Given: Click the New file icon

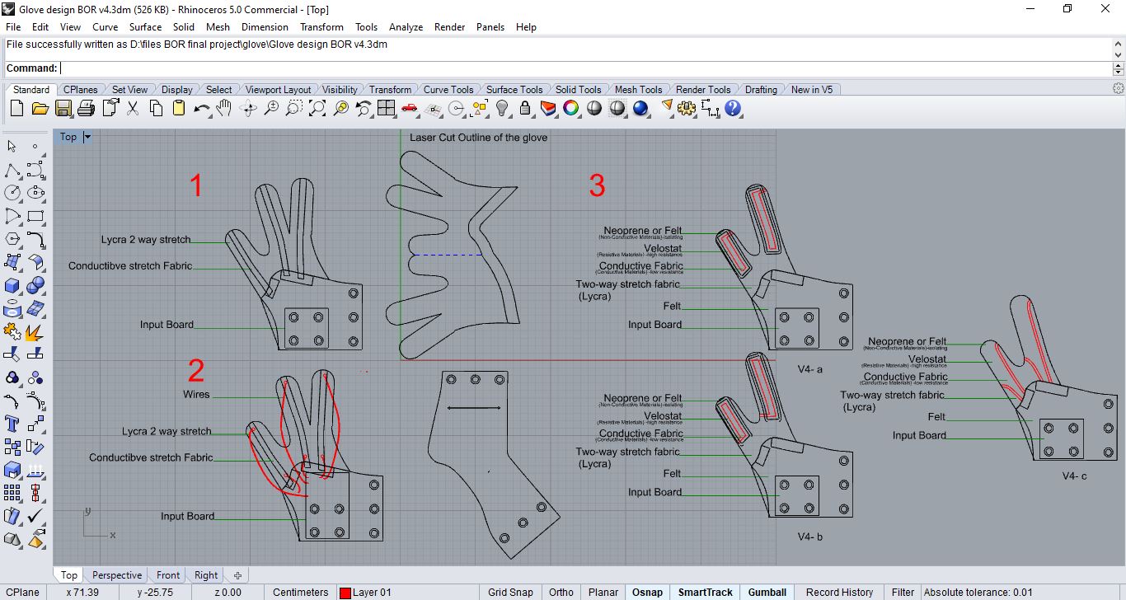Looking at the screenshot, I should pyautogui.click(x=16, y=108).
